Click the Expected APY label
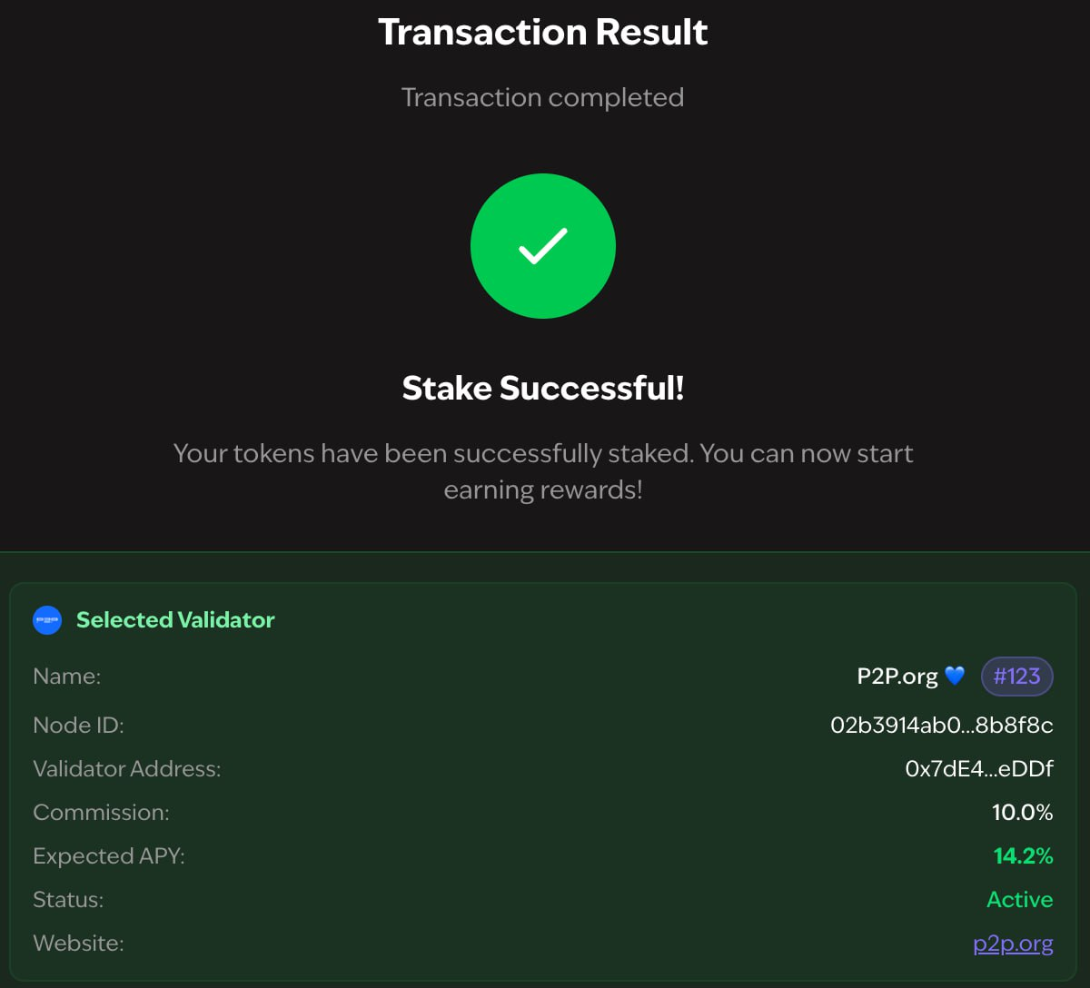This screenshot has height=988, width=1090. click(109, 856)
